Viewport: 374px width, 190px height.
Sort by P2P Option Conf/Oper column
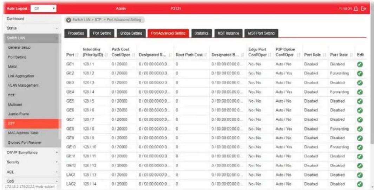tap(287, 52)
